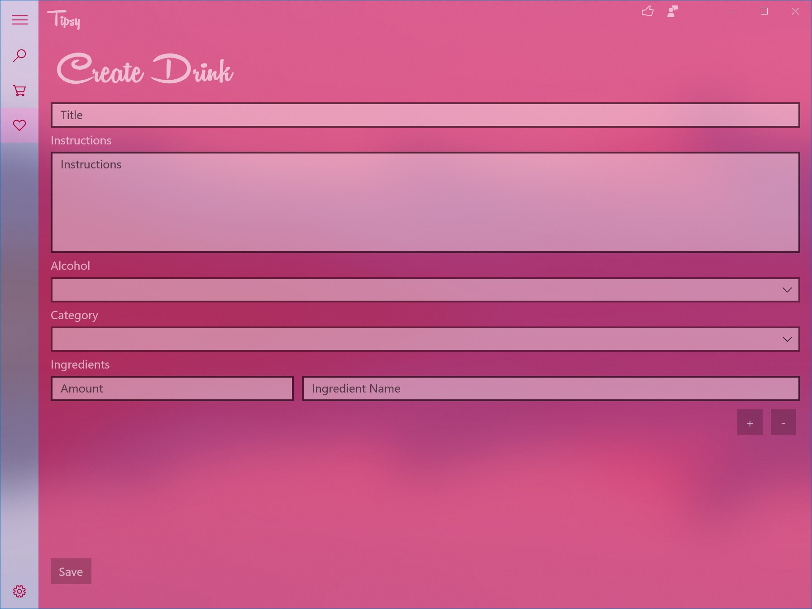
Task: Click the Alcohol dropdown chevron arrow
Action: pos(787,290)
